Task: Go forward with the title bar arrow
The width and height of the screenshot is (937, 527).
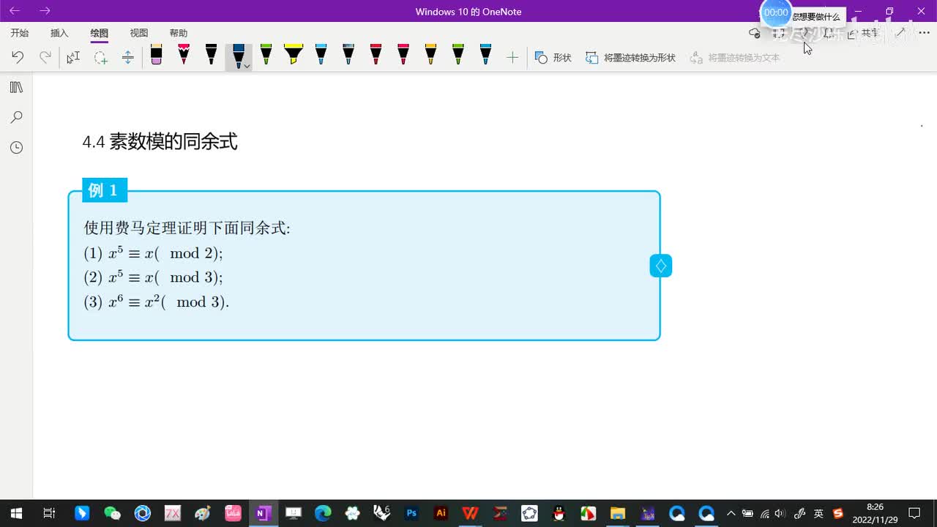Action: point(45,11)
